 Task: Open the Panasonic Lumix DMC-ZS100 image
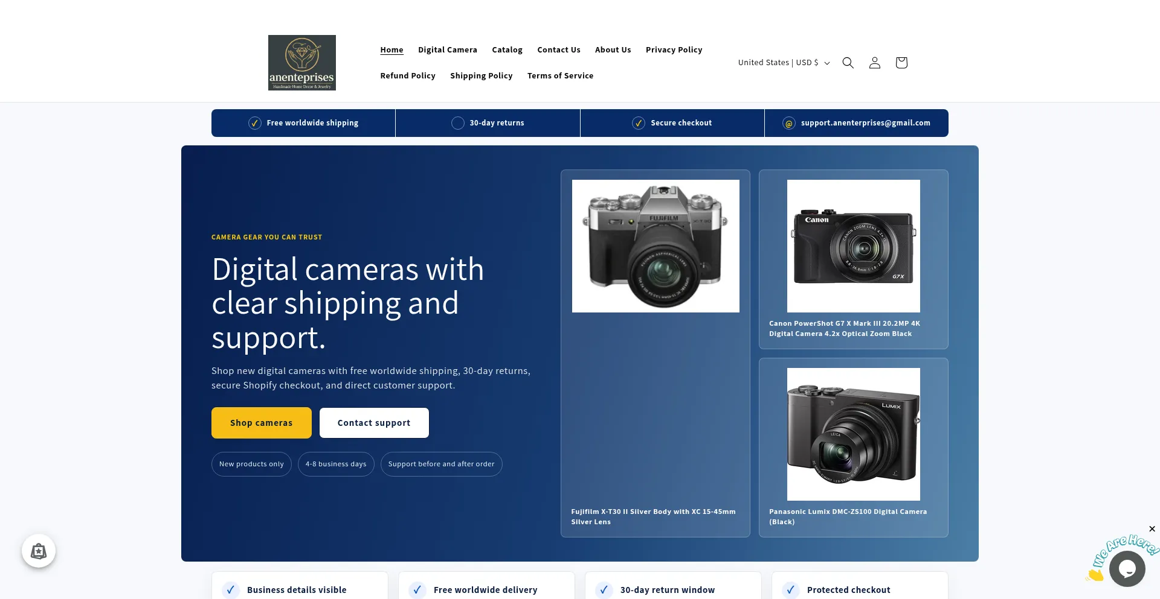point(854,434)
